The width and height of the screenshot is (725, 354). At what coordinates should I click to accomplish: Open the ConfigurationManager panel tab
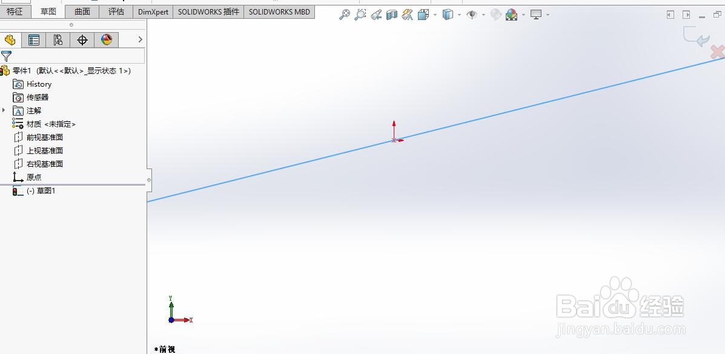pyautogui.click(x=58, y=40)
